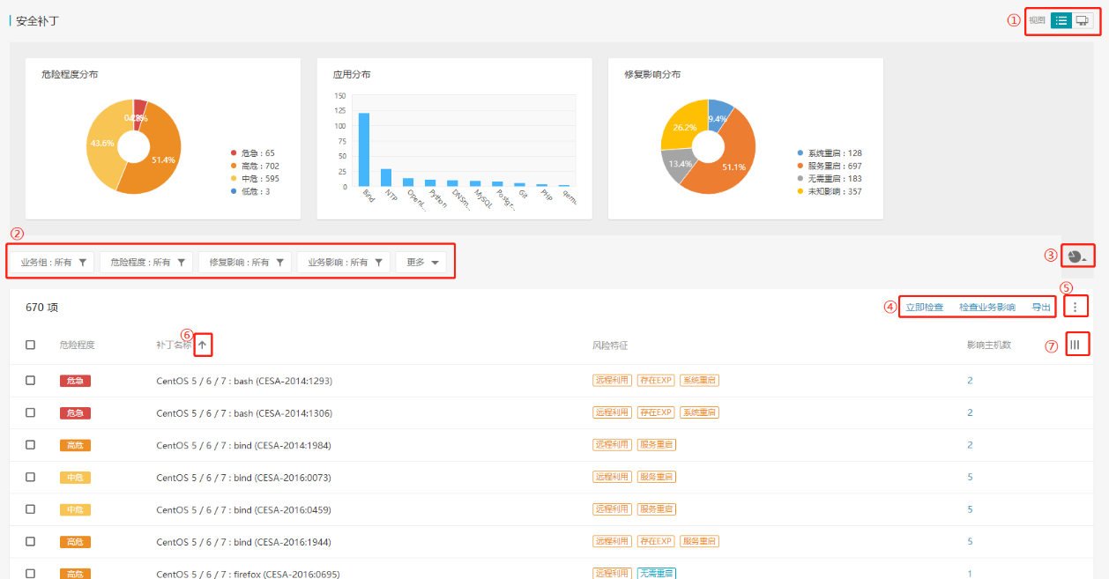
Task: Check the bash CESA-2014:1293 row checkbox
Action: [30, 381]
